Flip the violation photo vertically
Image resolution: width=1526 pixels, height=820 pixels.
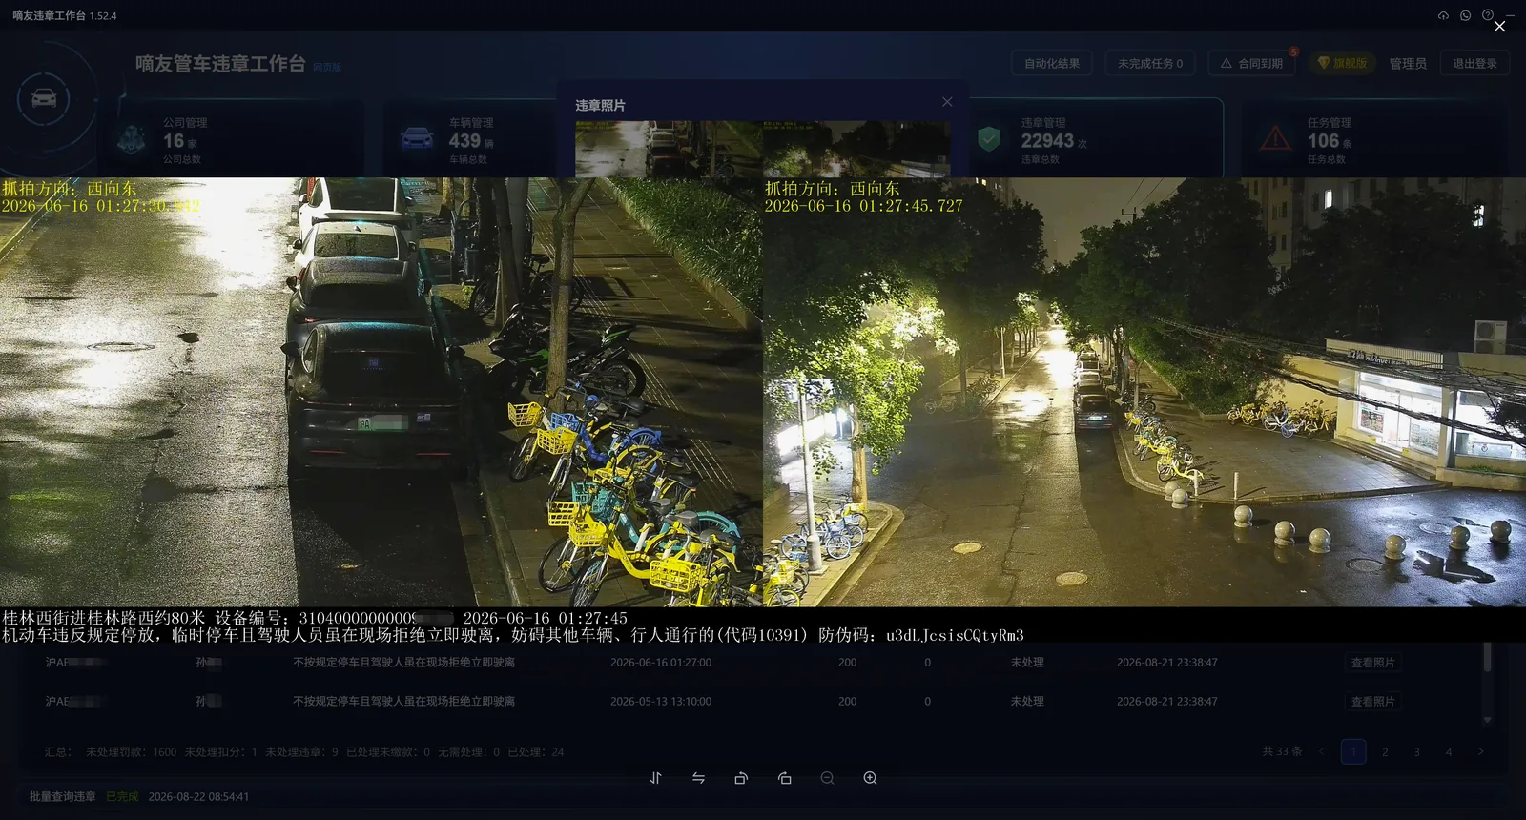655,778
